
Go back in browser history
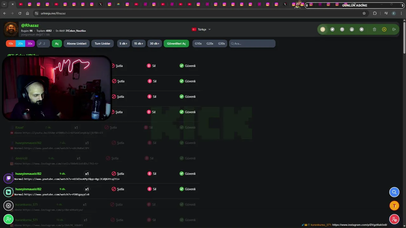point(4,13)
